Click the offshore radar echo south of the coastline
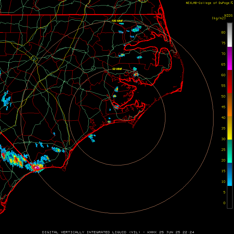 [x=92, y=138]
